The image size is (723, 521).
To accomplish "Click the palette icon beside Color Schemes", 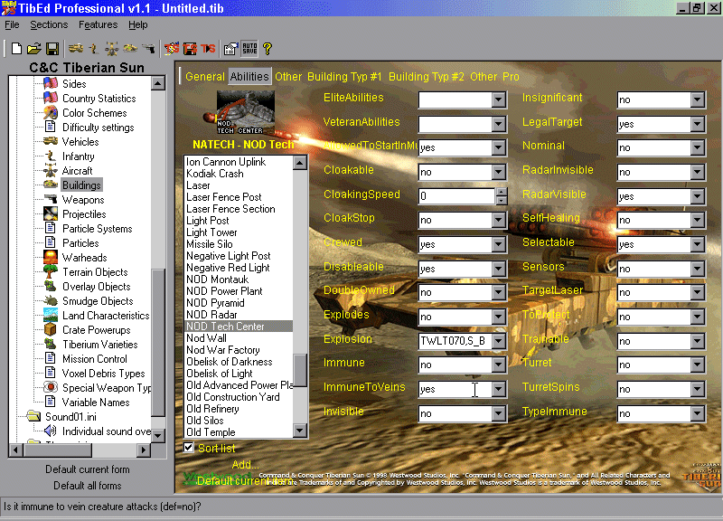I will click(51, 112).
